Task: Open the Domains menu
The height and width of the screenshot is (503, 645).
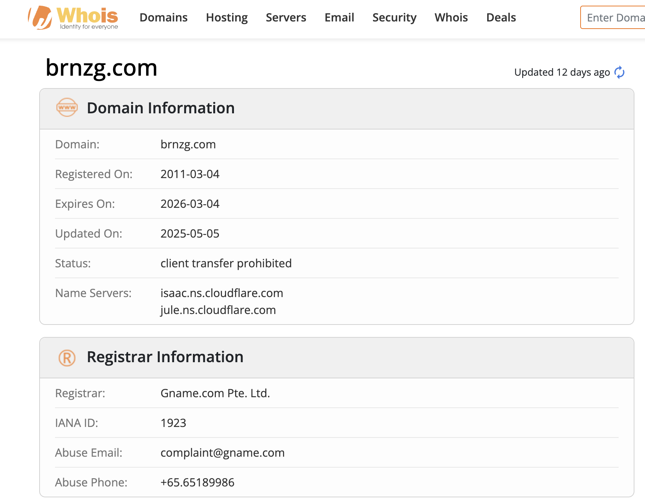Action: (x=163, y=18)
